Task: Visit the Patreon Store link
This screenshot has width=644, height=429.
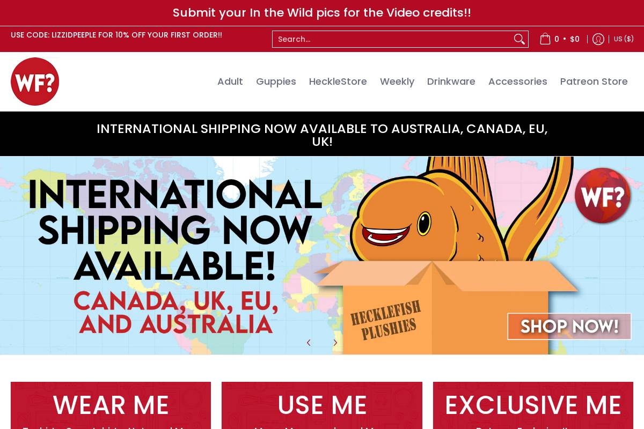Action: pos(594,82)
